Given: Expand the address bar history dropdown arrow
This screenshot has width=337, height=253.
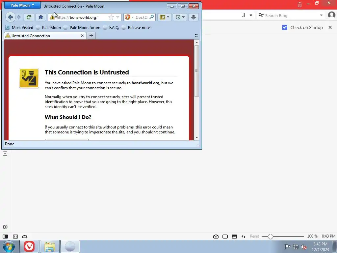Looking at the screenshot, I should (117, 17).
